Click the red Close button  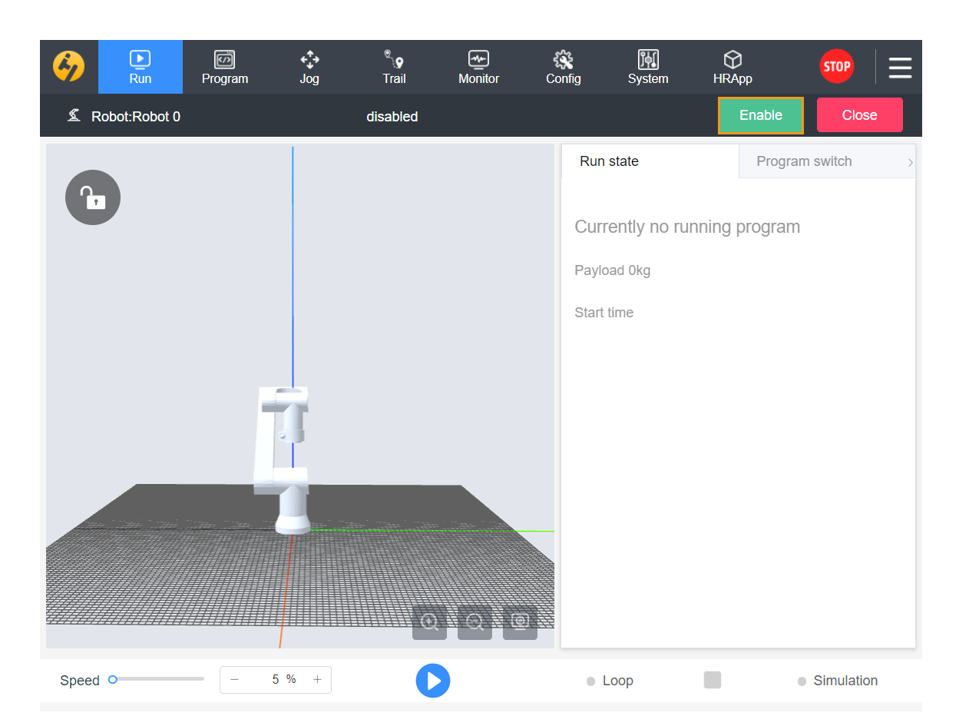point(859,115)
